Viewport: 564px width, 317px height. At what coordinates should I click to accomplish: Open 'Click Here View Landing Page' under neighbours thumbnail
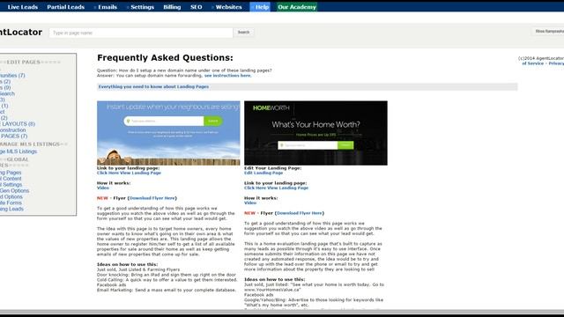pos(129,173)
